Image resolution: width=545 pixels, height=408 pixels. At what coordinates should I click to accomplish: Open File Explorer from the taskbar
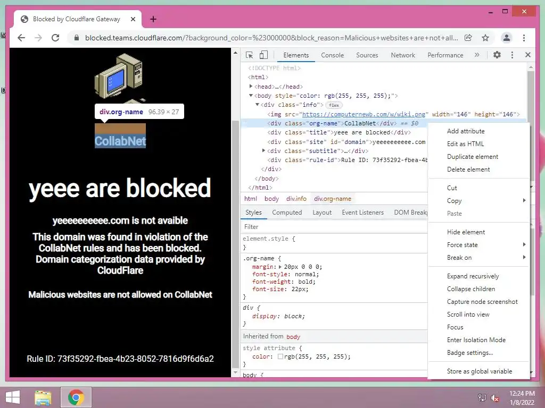43,397
